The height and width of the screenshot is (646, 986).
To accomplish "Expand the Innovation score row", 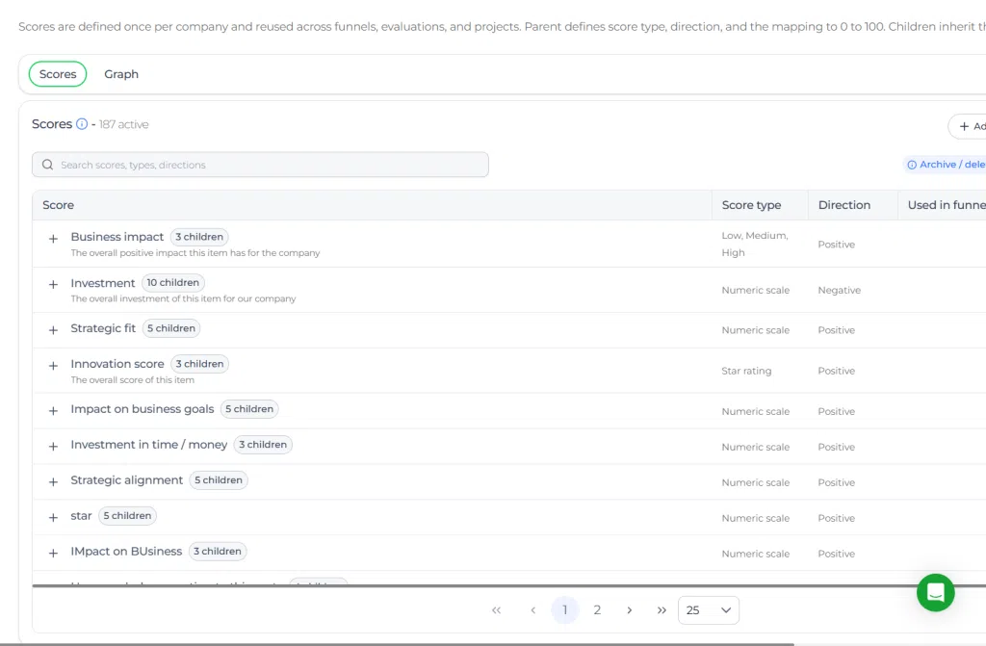I will tap(54, 366).
